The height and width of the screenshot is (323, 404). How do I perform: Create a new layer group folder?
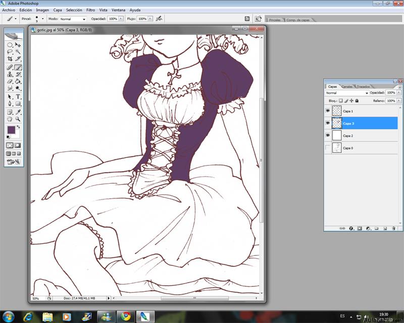(376, 228)
